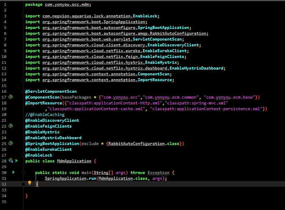Viewport: 285px width, 210px height.
Task: Click MdmApplication.class argument in run call
Action: (123, 178)
